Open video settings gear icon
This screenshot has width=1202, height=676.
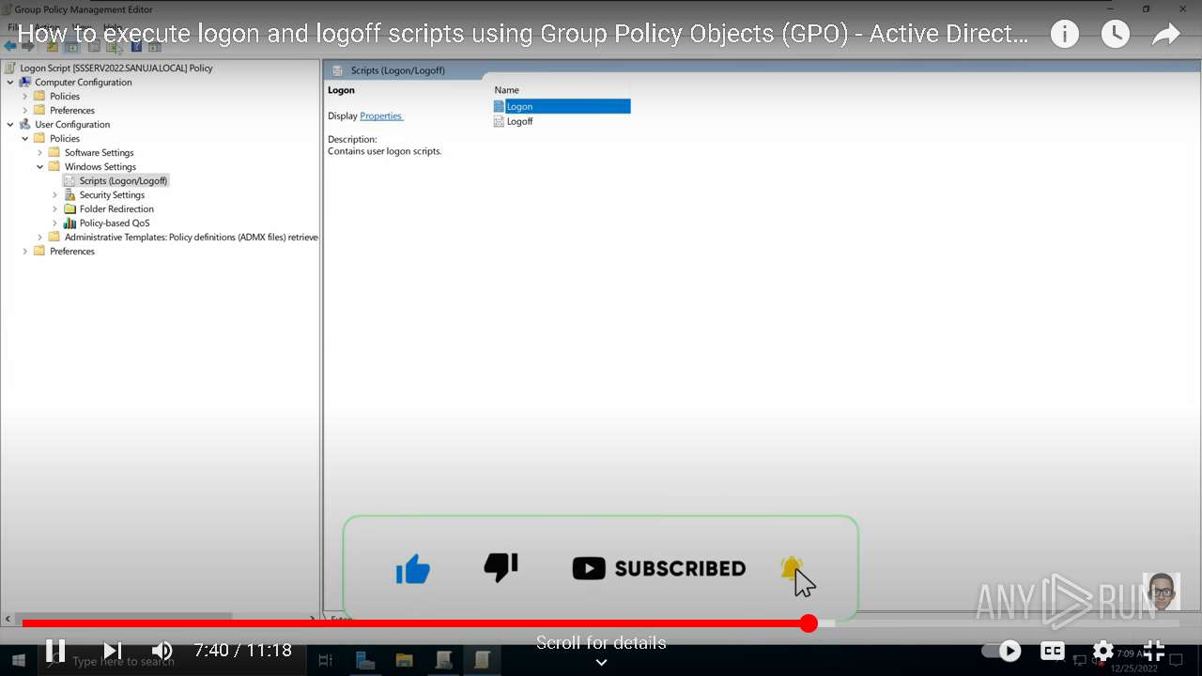tap(1103, 650)
